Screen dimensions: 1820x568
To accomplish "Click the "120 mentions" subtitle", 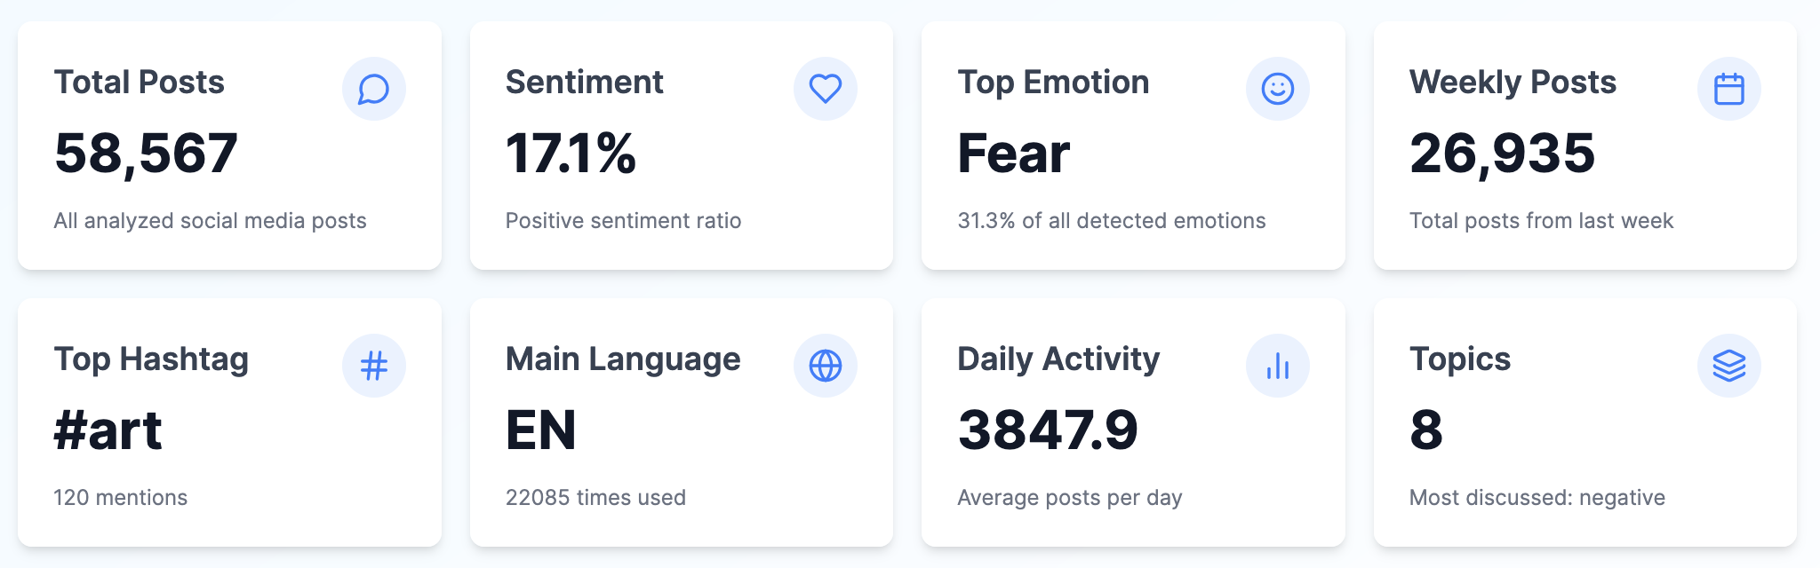I will (121, 498).
